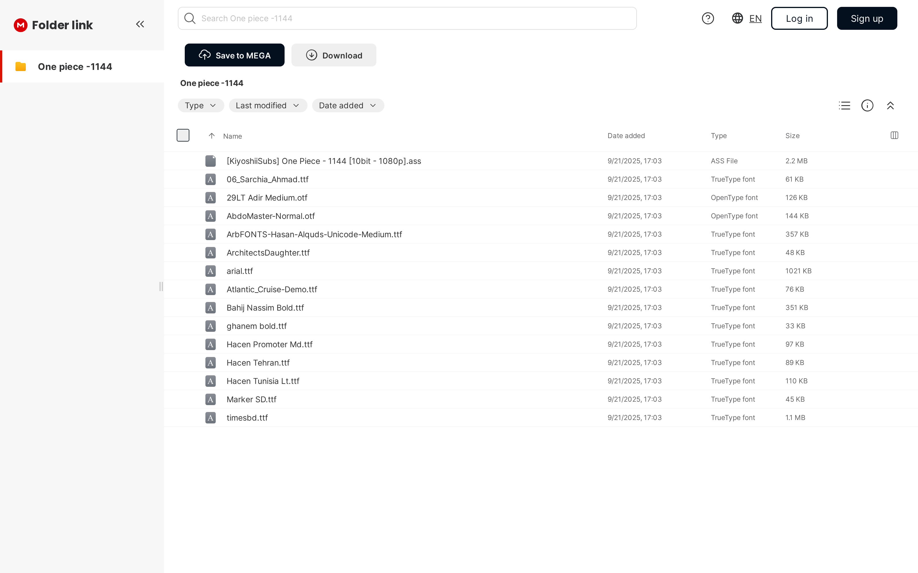Click the timesbd.ttf font icon
Image resolution: width=918 pixels, height=573 pixels.
click(x=211, y=418)
